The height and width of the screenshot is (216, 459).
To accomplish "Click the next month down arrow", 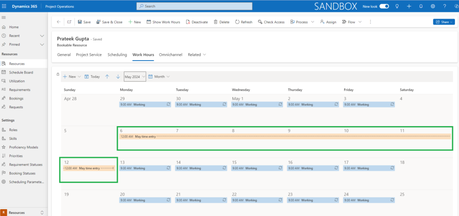I will (x=118, y=77).
